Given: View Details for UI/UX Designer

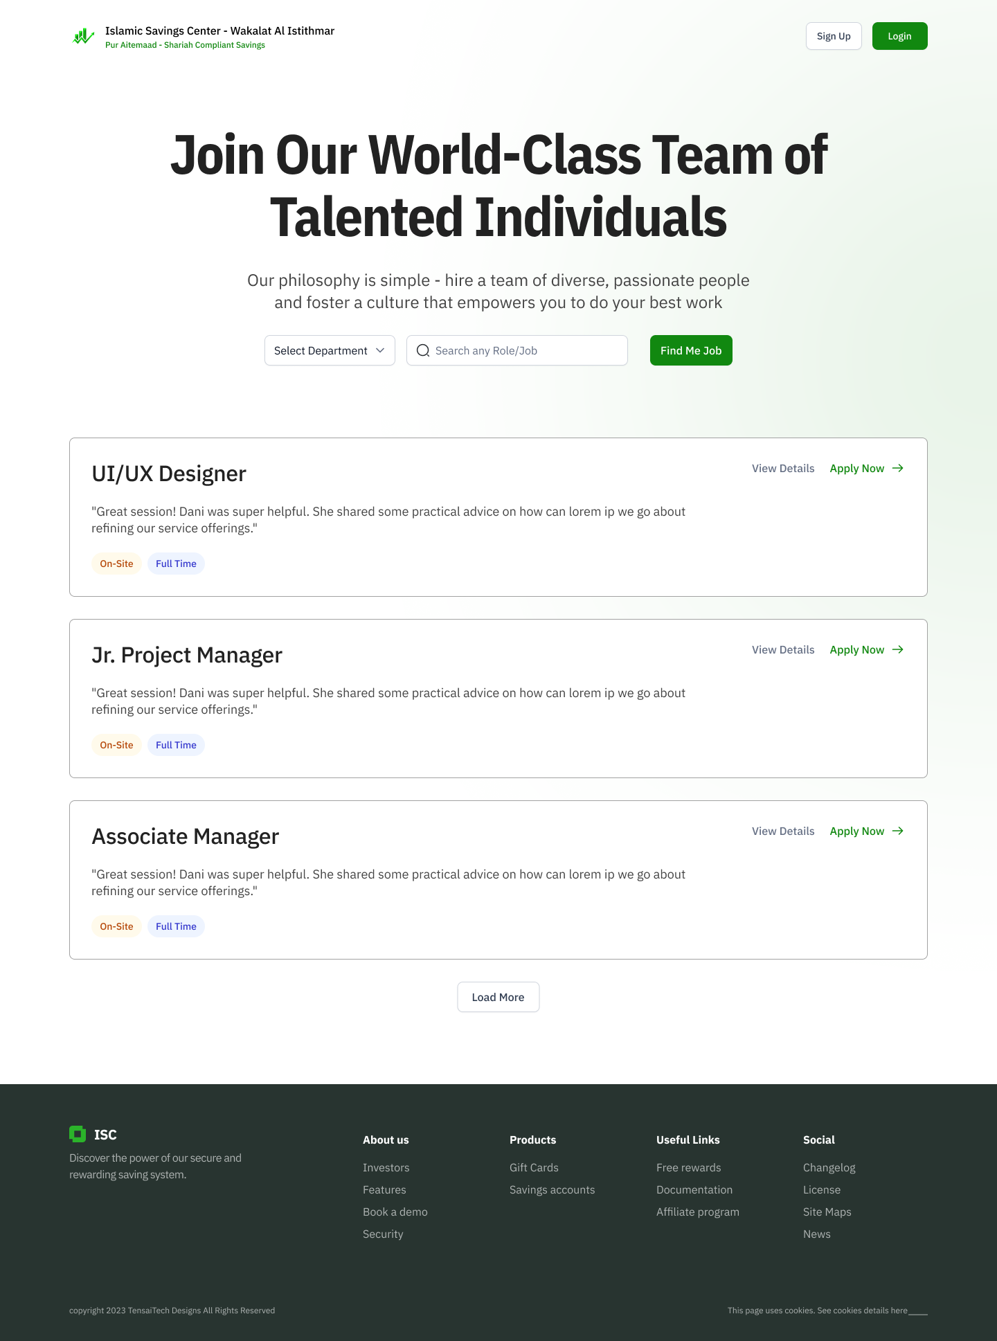Looking at the screenshot, I should [783, 469].
